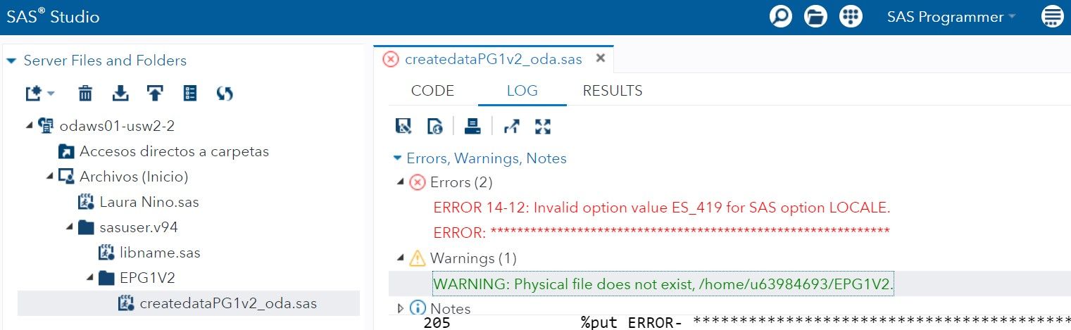
Task: Jump to the ERROR asterisks message
Action: [662, 232]
